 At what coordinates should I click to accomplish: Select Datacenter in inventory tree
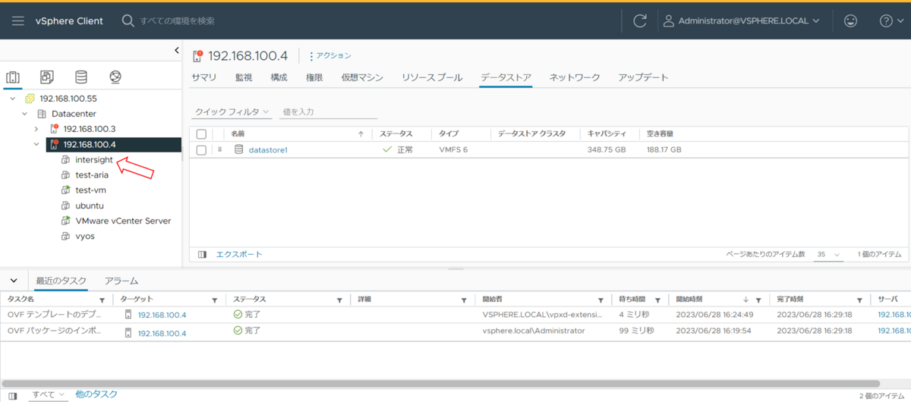coord(74,114)
